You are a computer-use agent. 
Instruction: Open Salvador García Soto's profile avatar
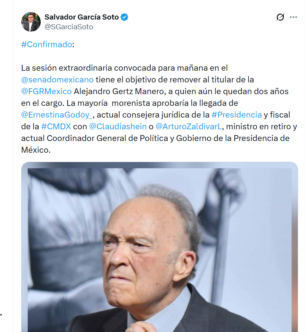(31, 22)
